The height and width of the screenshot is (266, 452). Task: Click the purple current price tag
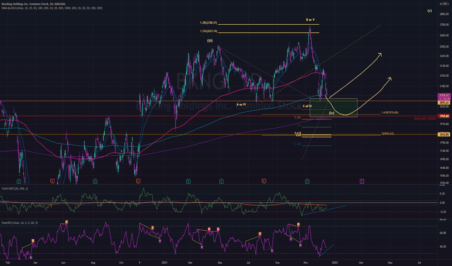443,97
